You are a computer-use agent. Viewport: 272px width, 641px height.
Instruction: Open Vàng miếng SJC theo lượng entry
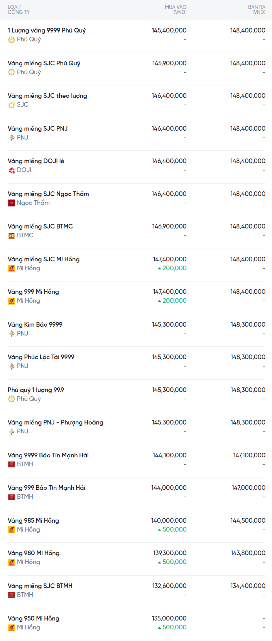[47, 96]
